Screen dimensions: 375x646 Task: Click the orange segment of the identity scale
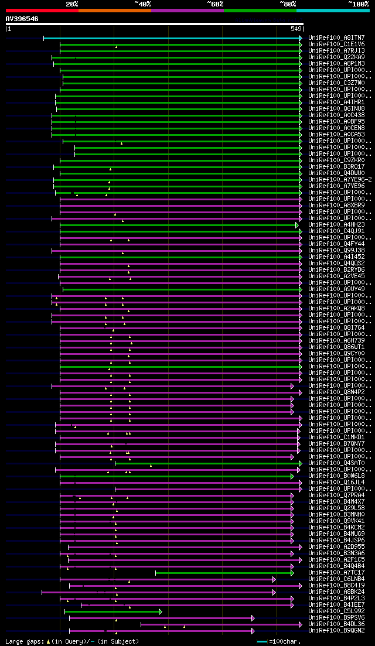click(x=115, y=10)
